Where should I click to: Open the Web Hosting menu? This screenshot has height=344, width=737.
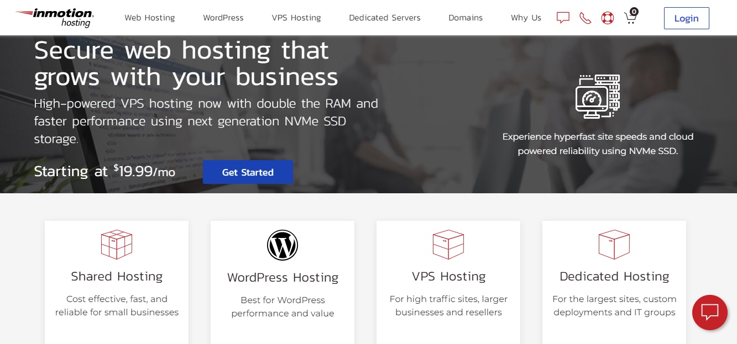(x=149, y=18)
